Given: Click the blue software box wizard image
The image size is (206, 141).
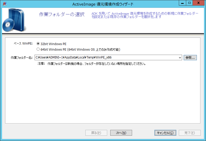Looking at the screenshot, I should (x=14, y=20).
